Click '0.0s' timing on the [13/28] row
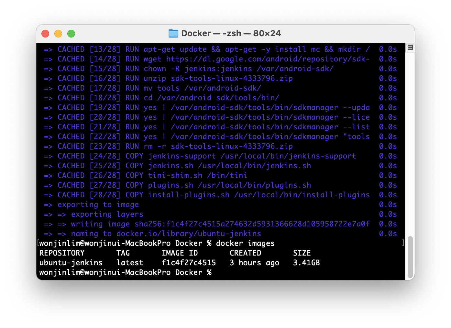 pos(388,49)
